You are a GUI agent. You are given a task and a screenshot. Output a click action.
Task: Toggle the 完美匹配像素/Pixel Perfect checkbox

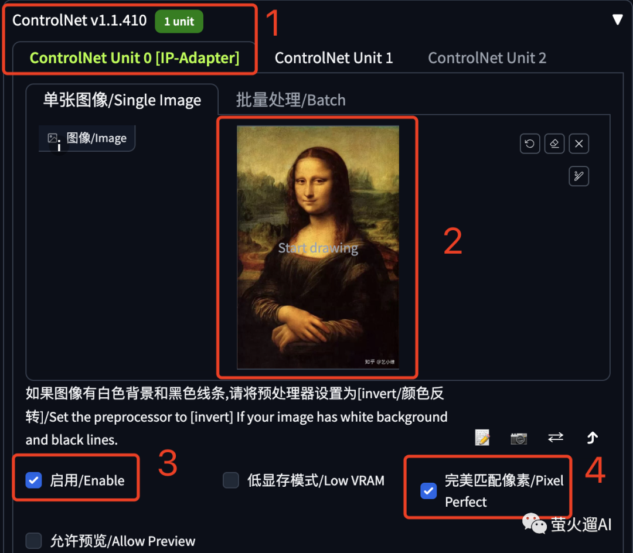pyautogui.click(x=428, y=491)
